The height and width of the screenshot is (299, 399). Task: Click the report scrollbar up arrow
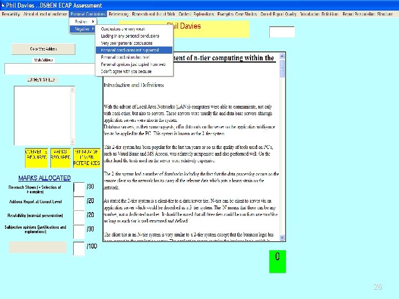[282, 56]
